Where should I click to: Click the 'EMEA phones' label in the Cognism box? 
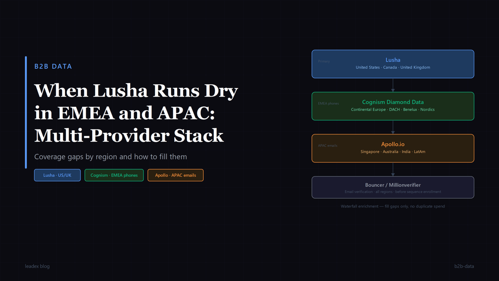[329, 103]
